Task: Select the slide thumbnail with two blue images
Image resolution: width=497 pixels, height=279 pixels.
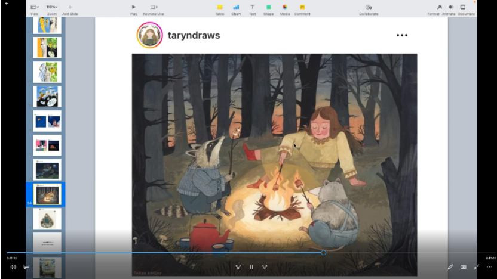Action: 47,121
